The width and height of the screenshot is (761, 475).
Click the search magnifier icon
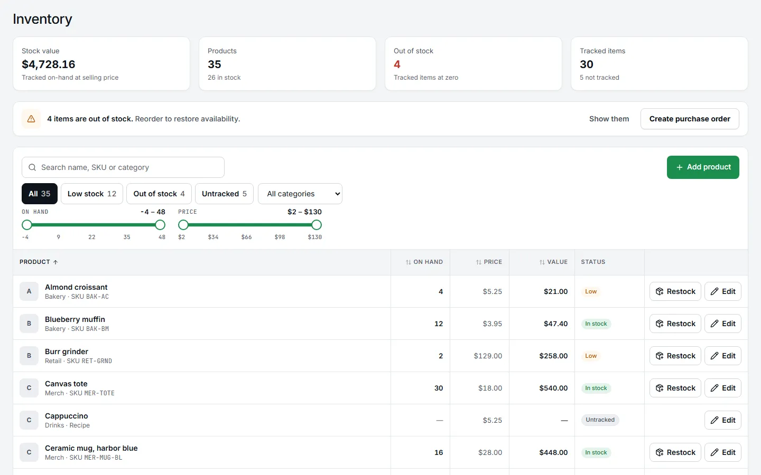coord(32,167)
